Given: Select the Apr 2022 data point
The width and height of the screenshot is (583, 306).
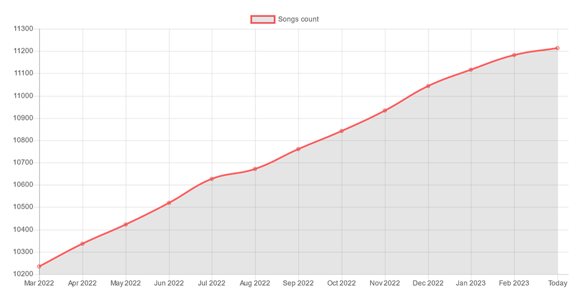Looking at the screenshot, I should click(x=82, y=244).
